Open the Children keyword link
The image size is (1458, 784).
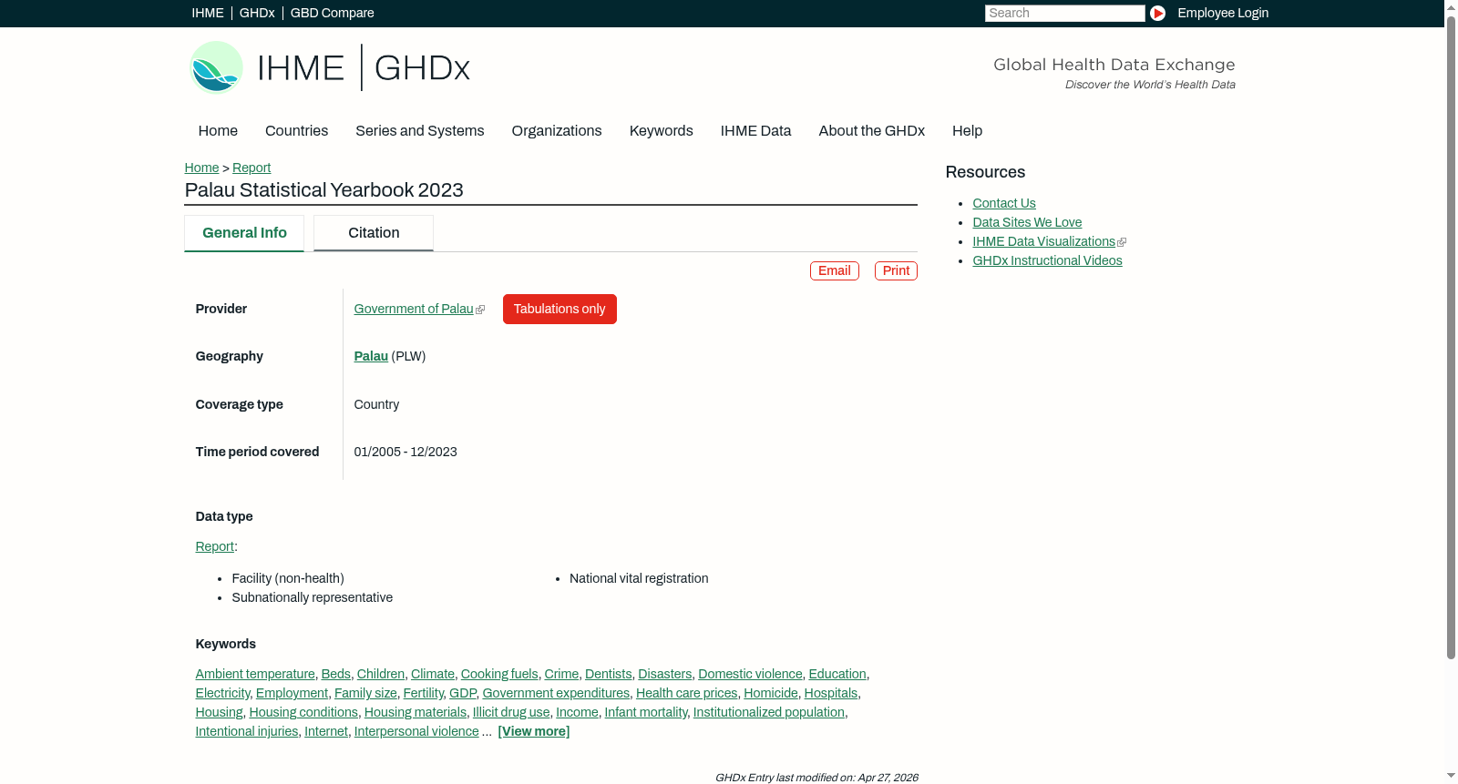click(x=381, y=674)
